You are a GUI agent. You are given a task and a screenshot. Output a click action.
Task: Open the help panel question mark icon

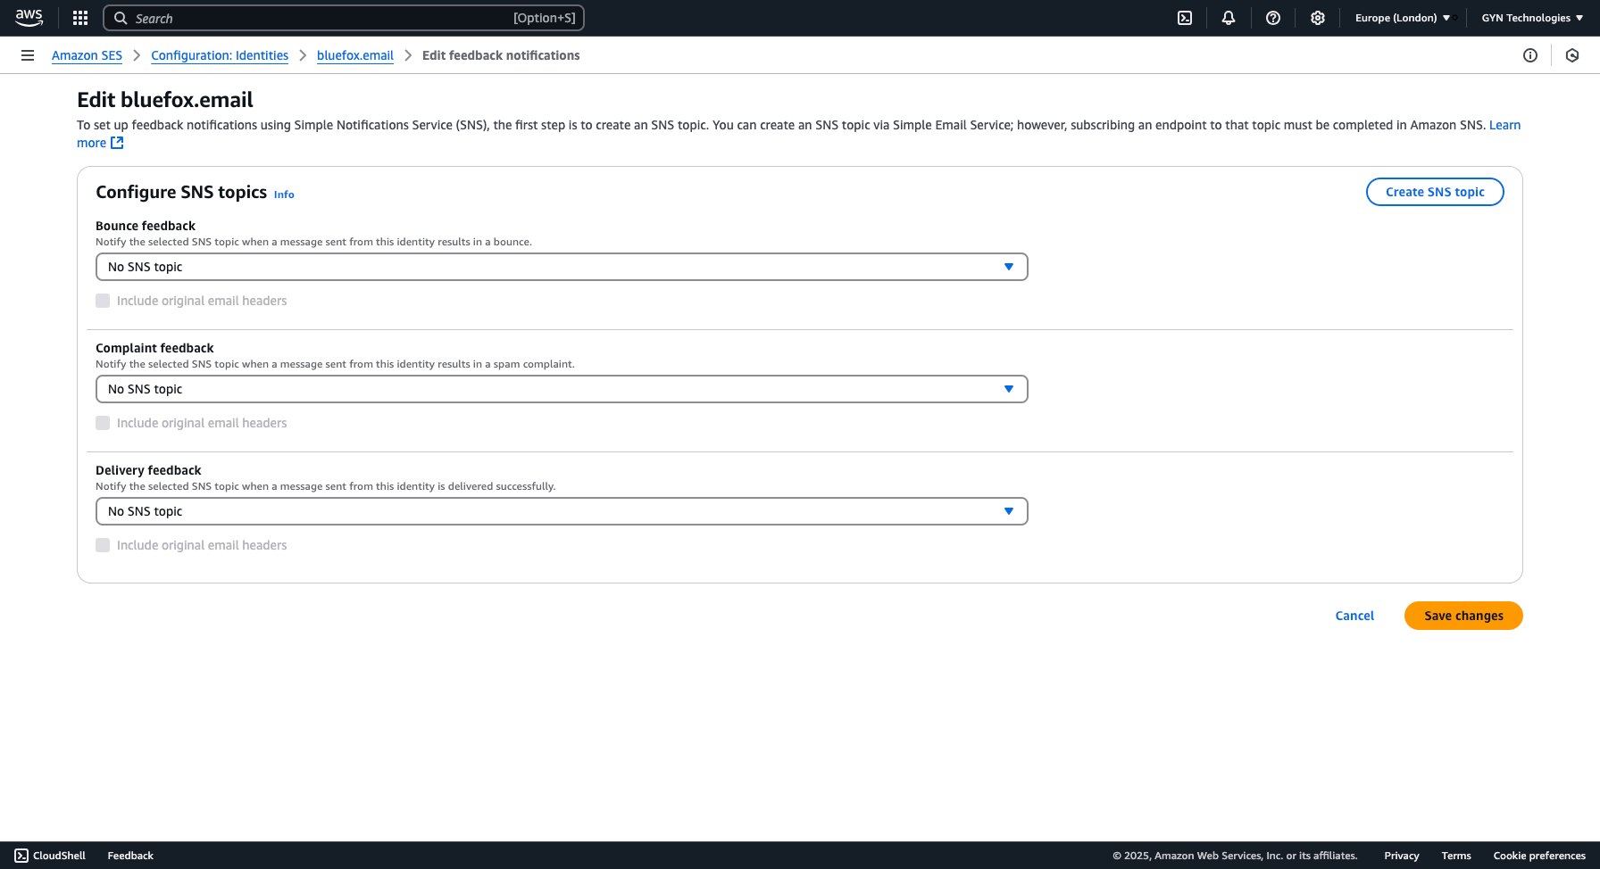[1273, 18]
